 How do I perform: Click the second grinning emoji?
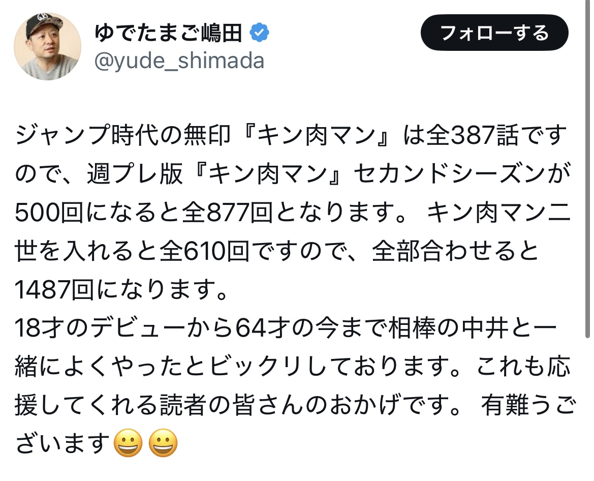click(x=163, y=443)
